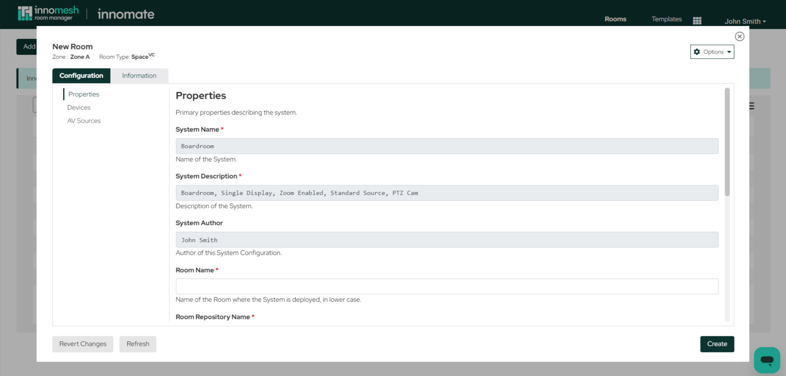Click Revert Changes
The height and width of the screenshot is (376, 786).
83,344
